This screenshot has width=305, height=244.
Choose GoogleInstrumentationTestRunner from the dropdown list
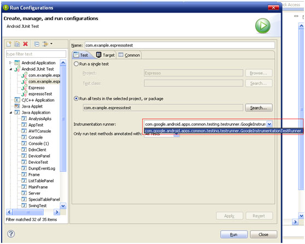(223, 131)
